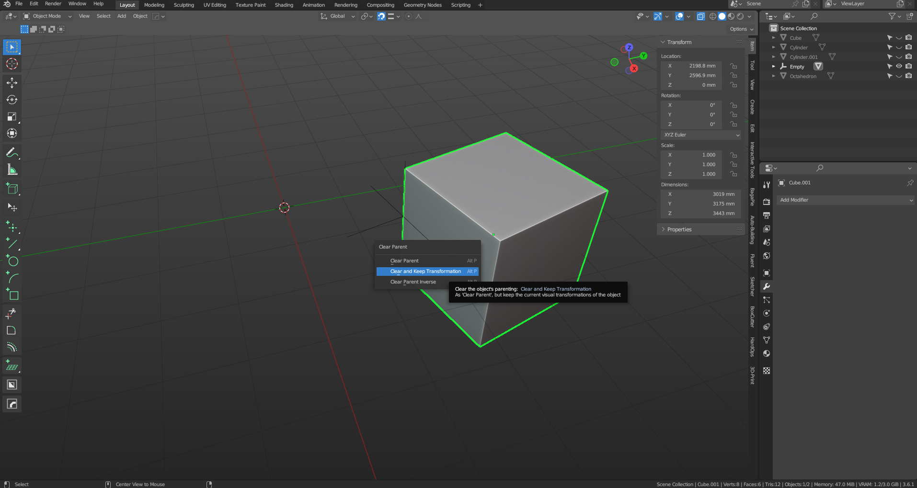This screenshot has height=488, width=917.
Task: Choose the Add Cube tool
Action: pos(12,189)
